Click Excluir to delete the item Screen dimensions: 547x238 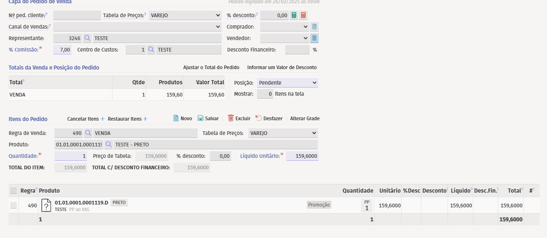(x=239, y=119)
